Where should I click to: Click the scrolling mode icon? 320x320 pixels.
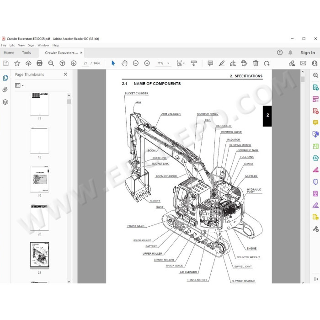[194, 63]
